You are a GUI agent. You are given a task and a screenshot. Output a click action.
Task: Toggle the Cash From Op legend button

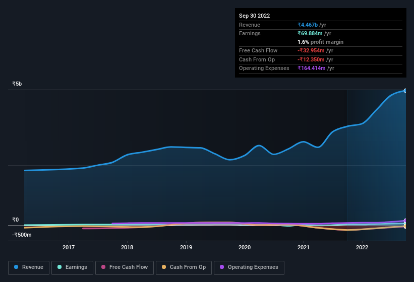point(184,267)
